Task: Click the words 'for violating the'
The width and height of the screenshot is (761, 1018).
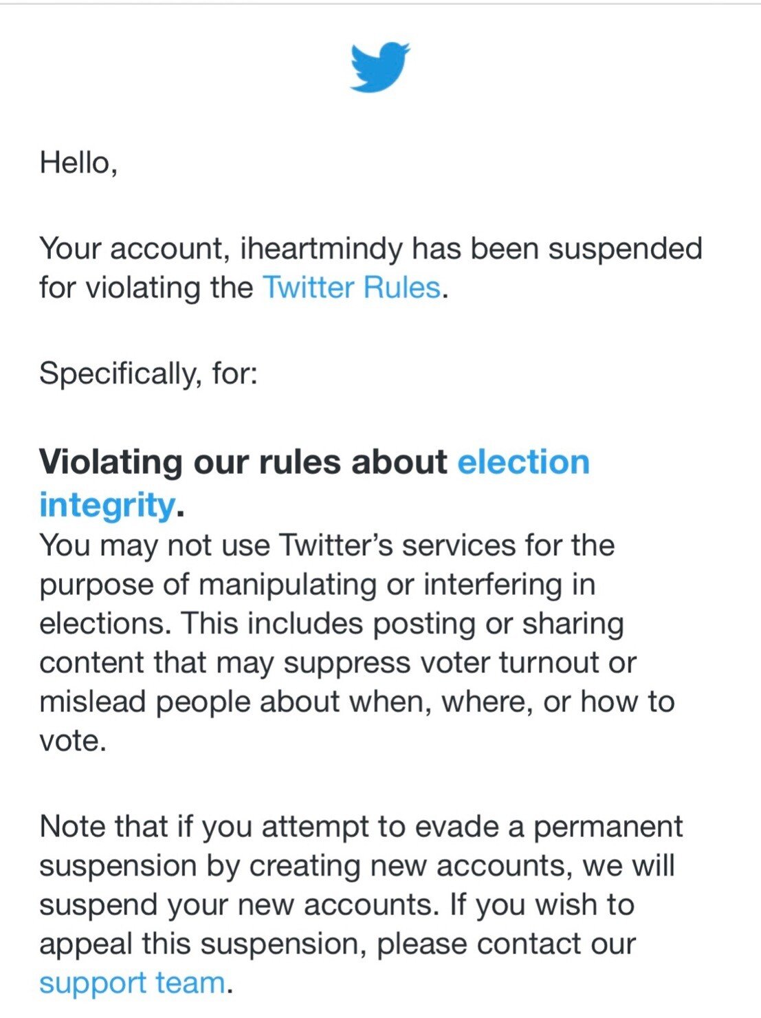Action: click(x=146, y=288)
